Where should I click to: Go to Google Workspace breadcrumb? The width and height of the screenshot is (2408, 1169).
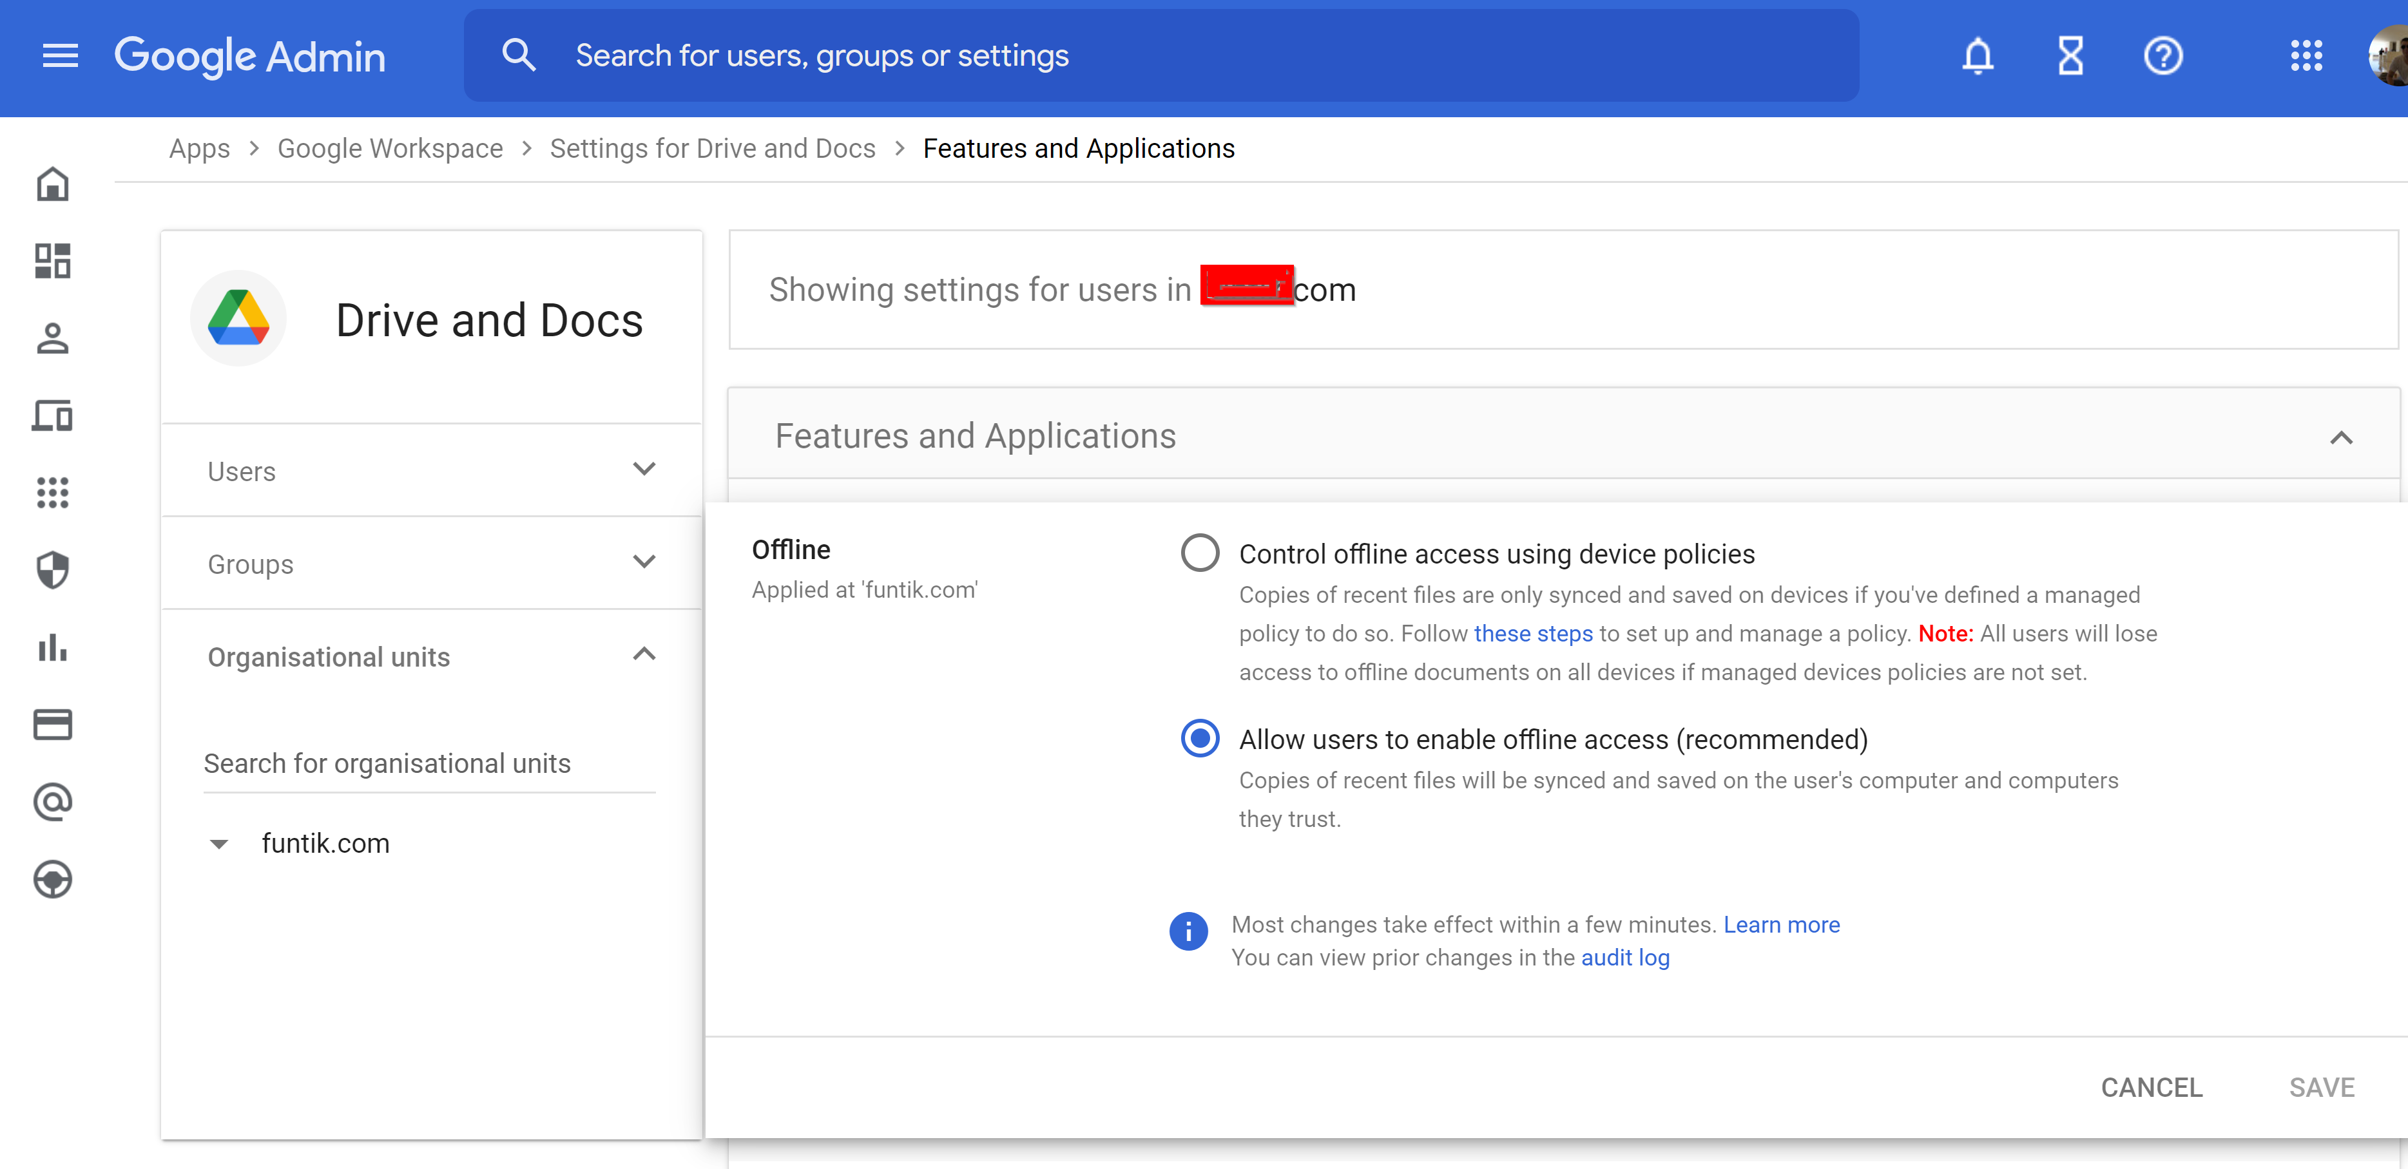(x=390, y=149)
